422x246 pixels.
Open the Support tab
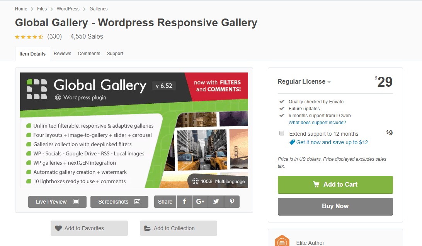tap(115, 54)
